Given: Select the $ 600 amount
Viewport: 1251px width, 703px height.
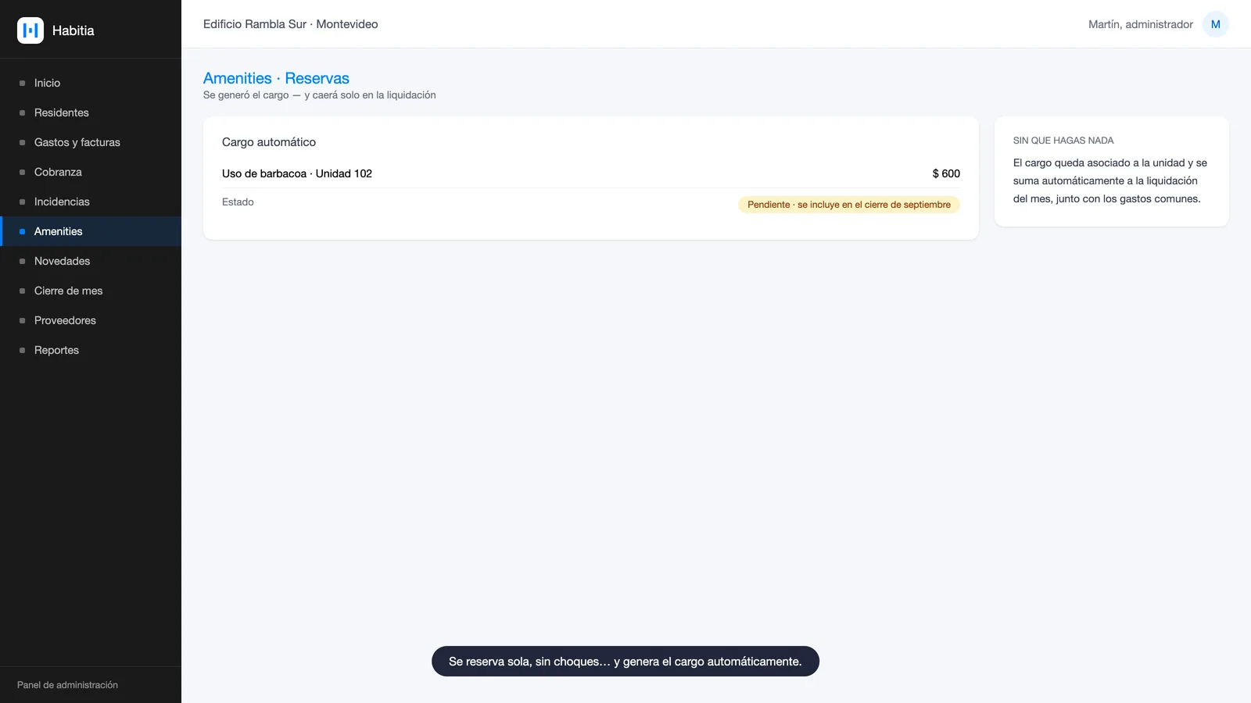Looking at the screenshot, I should tap(946, 173).
